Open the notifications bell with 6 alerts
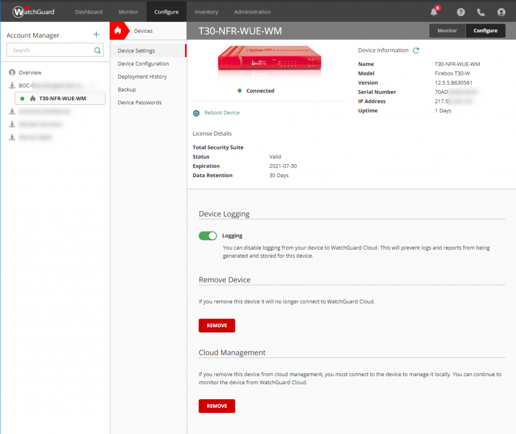516x434 pixels. [434, 12]
